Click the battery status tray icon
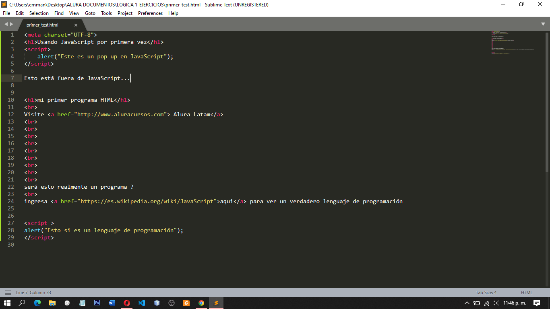The height and width of the screenshot is (309, 550). (x=477, y=303)
